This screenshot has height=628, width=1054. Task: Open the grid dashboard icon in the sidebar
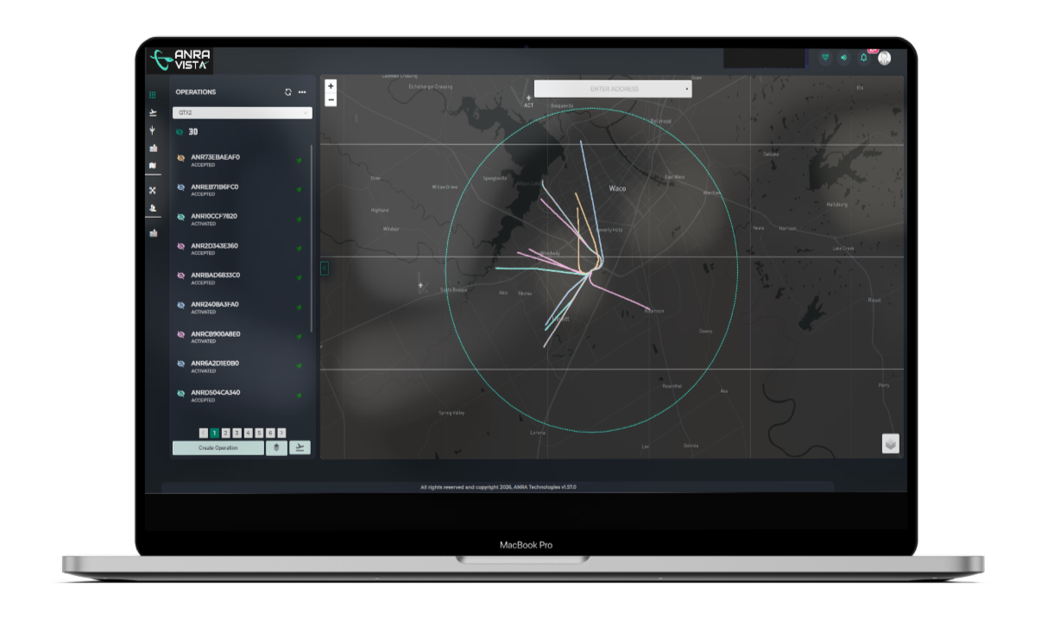[x=153, y=95]
